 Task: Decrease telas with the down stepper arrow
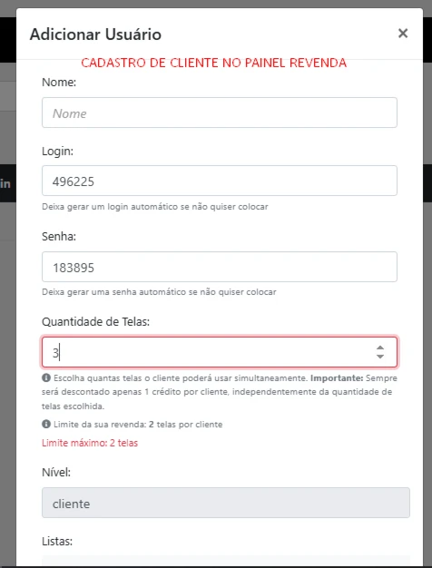point(379,357)
